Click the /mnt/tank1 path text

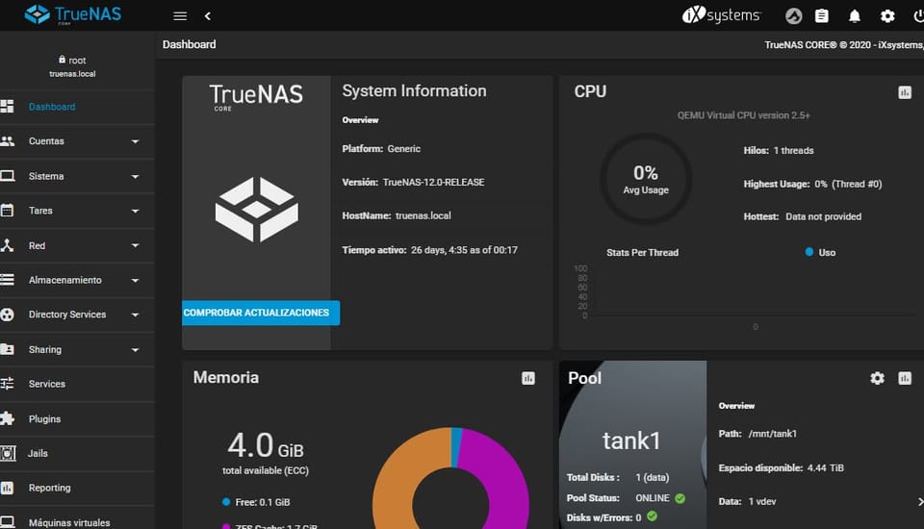coord(773,434)
